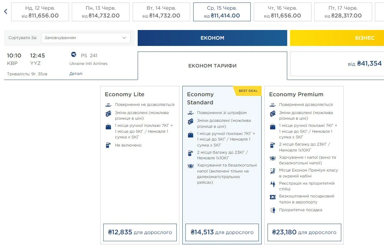This screenshot has height=249, width=384.
Task: Click Economy Premium separate cabin seat icon
Action: (x=273, y=171)
